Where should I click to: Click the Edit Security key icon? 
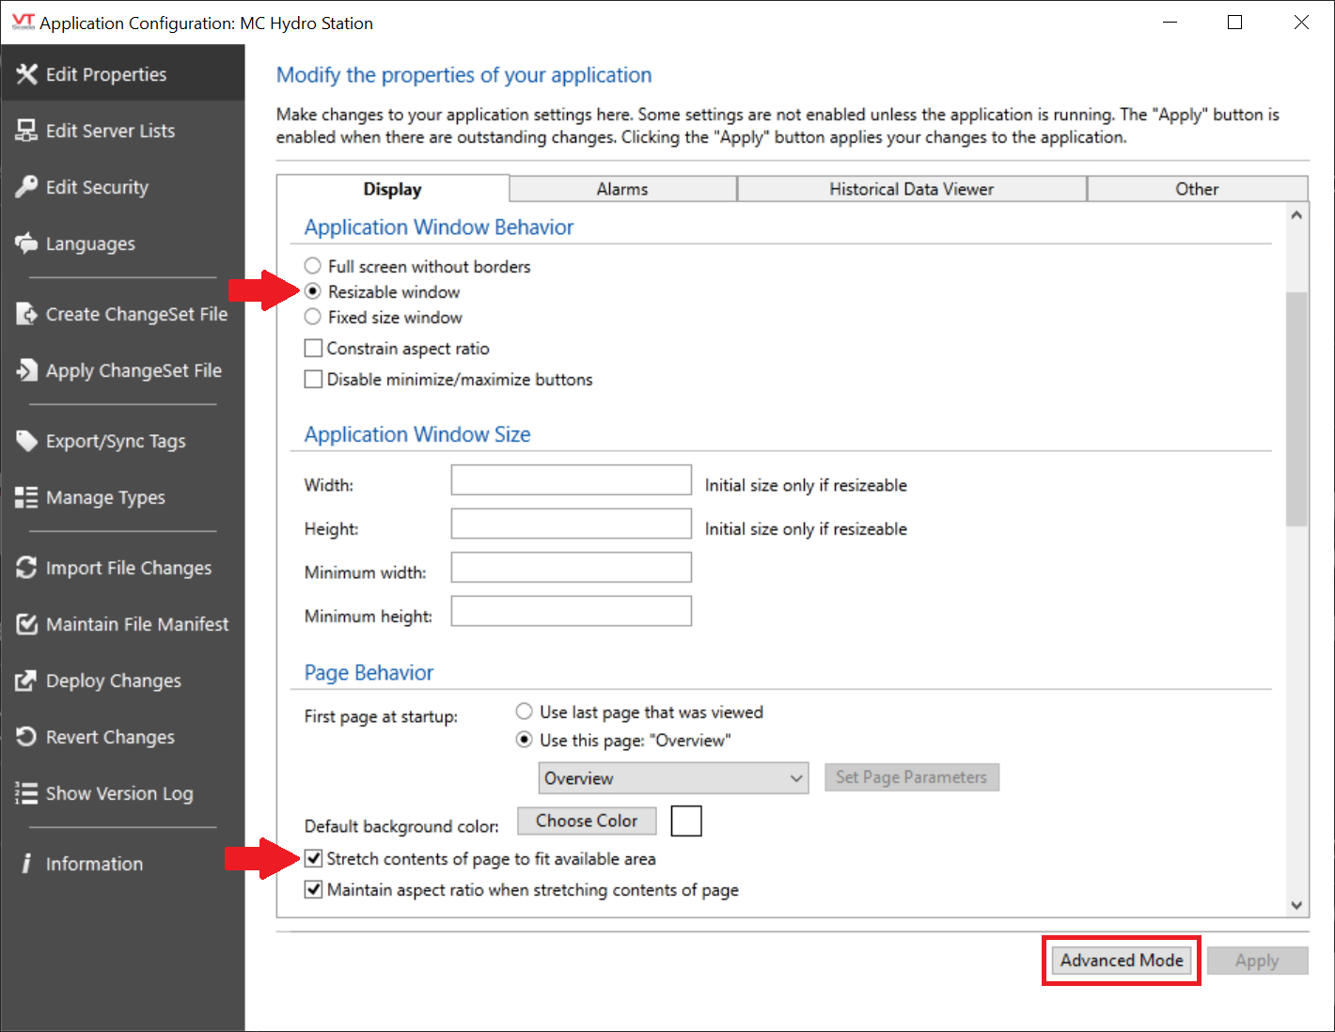[25, 187]
